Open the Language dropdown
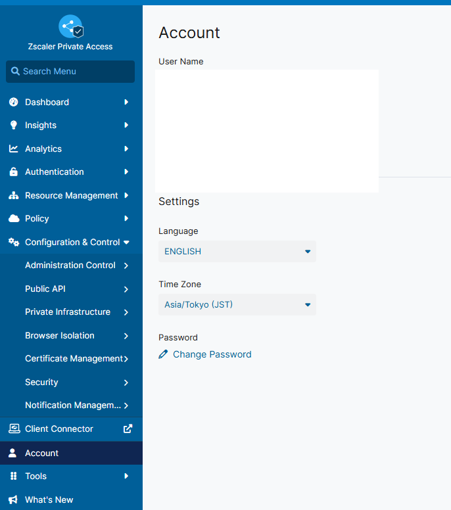This screenshot has height=510, width=451. (x=237, y=252)
